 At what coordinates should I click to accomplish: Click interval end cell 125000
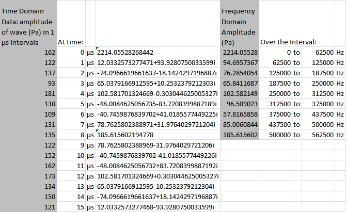318,62
